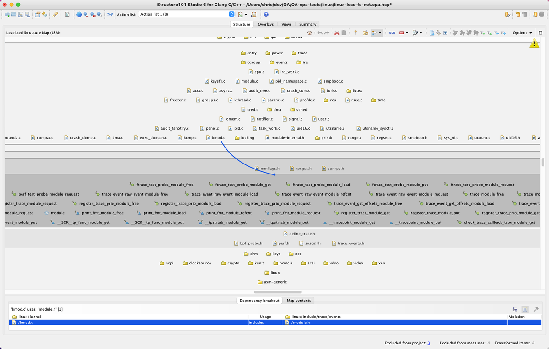Image resolution: width=549 pixels, height=349 pixels.
Task: Select the clocksource folder node
Action: pyautogui.click(x=197, y=263)
